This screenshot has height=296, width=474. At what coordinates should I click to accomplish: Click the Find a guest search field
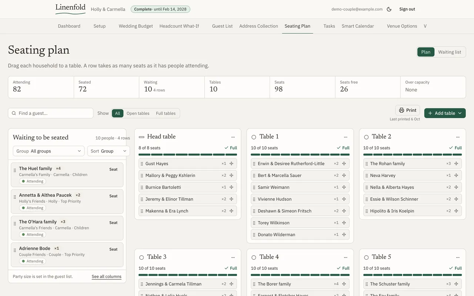tap(51, 113)
